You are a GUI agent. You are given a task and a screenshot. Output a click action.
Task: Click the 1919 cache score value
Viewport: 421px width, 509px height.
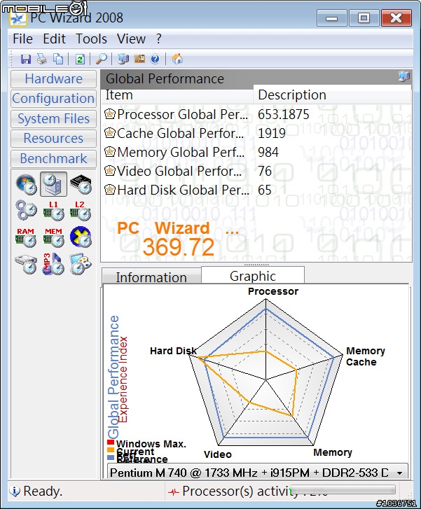pos(272,133)
